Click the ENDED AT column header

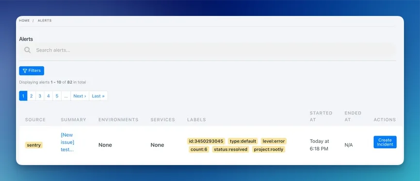(x=353, y=116)
